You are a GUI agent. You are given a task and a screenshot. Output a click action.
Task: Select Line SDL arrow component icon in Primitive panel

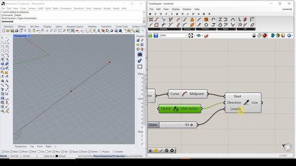pos(199,25)
